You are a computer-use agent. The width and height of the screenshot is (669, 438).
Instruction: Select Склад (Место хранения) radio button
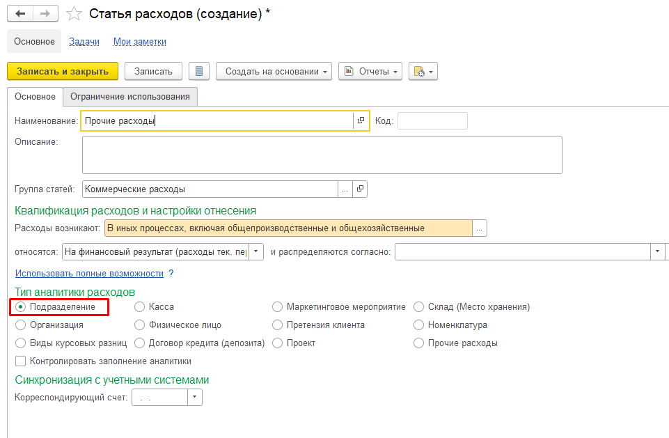click(x=418, y=306)
